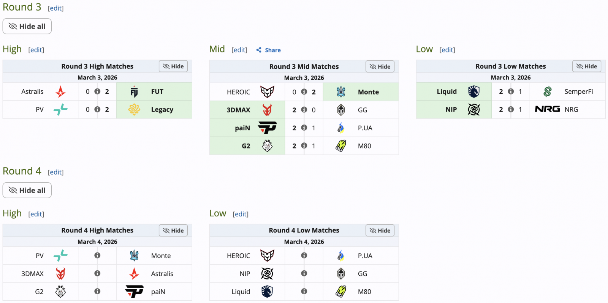Hide the Round 3 Low Matches table
The width and height of the screenshot is (608, 303).
click(x=587, y=66)
